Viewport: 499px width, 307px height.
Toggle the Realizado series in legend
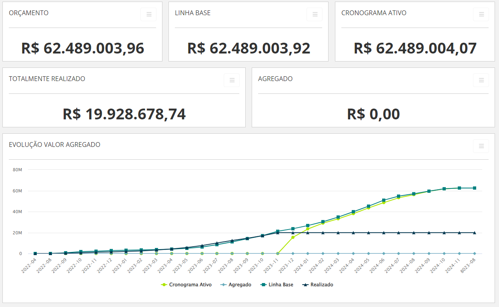click(x=318, y=285)
